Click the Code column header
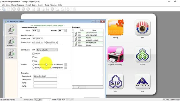Screen dimensions: 180x101 [x=82, y=30]
